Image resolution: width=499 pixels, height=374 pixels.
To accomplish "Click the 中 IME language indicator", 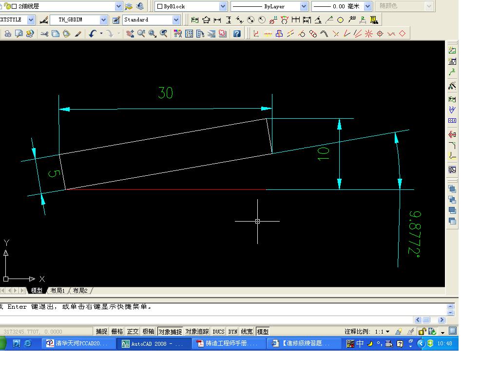I will (x=360, y=343).
